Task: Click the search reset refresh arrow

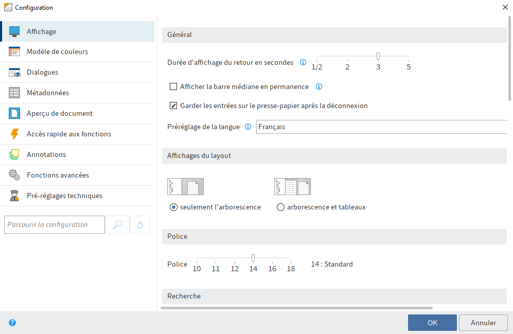Action: click(x=139, y=224)
